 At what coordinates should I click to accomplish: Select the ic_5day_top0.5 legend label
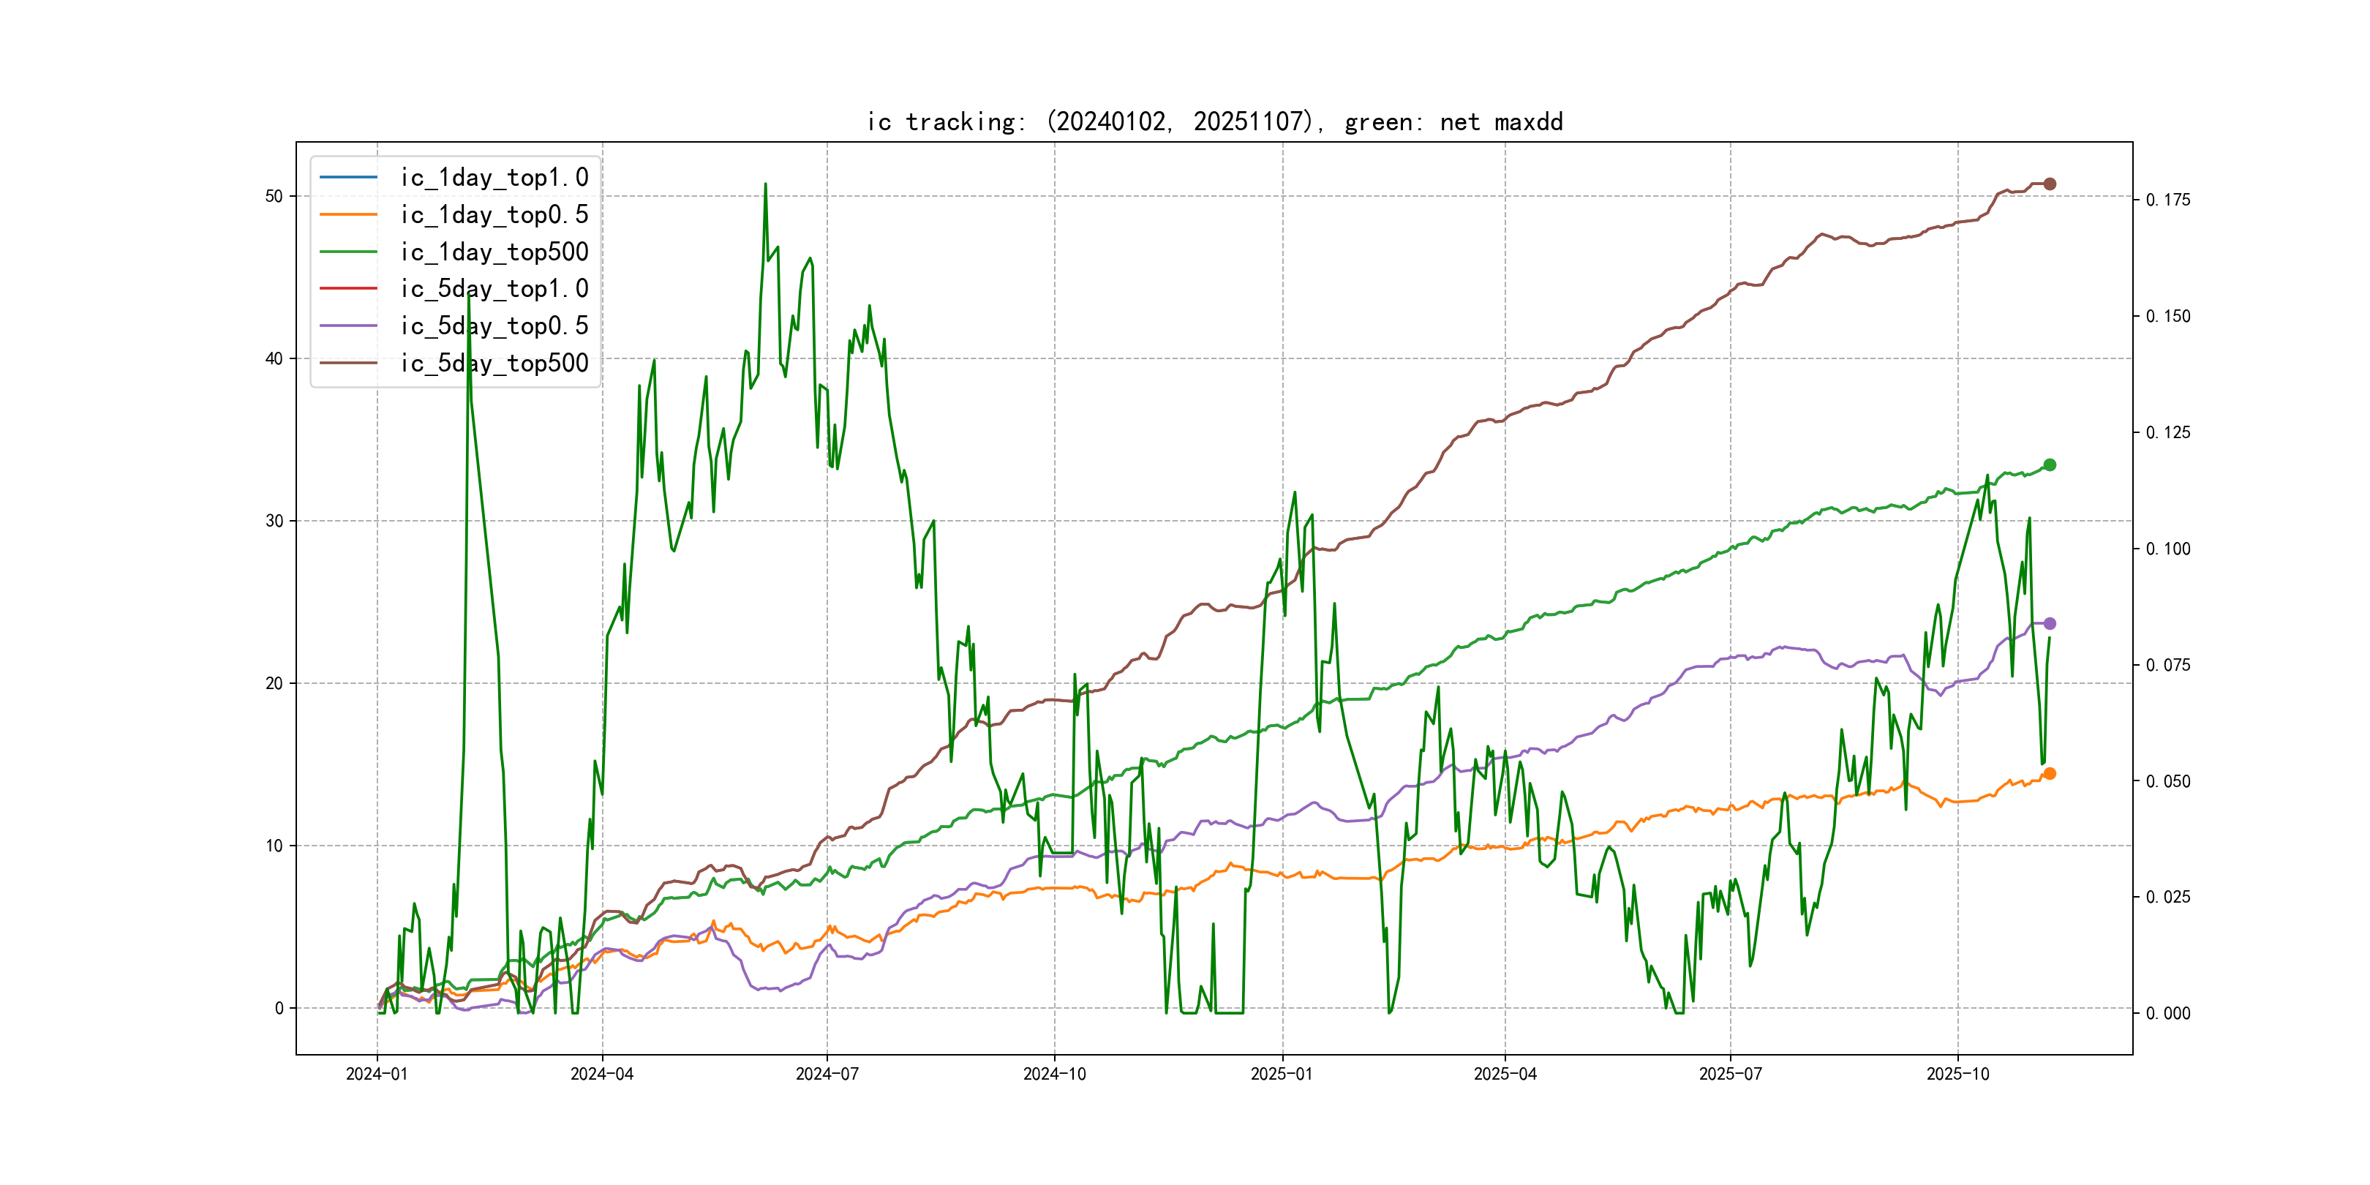(x=494, y=326)
